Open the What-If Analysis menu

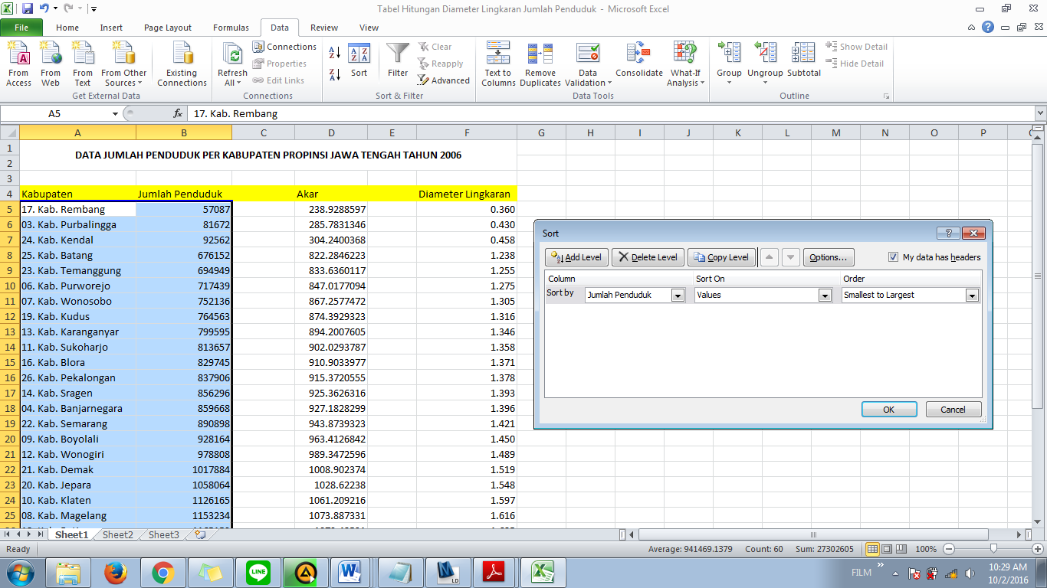(x=685, y=64)
